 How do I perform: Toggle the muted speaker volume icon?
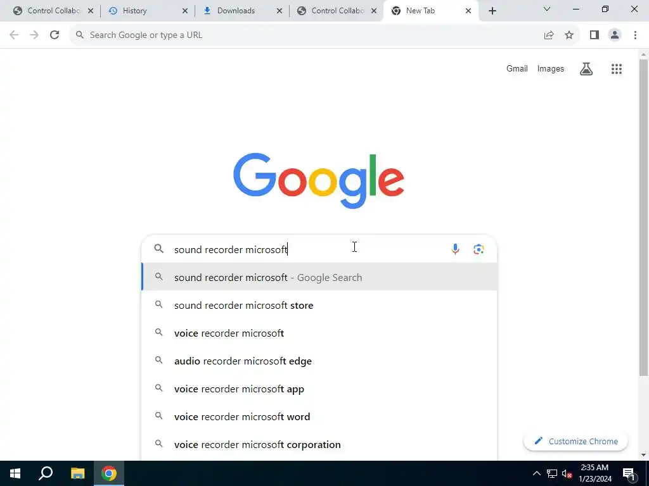pyautogui.click(x=567, y=473)
